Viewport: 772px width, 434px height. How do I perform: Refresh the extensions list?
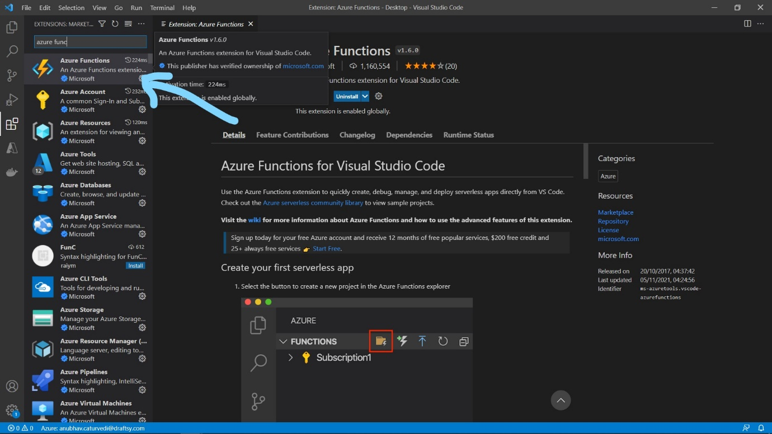point(115,23)
